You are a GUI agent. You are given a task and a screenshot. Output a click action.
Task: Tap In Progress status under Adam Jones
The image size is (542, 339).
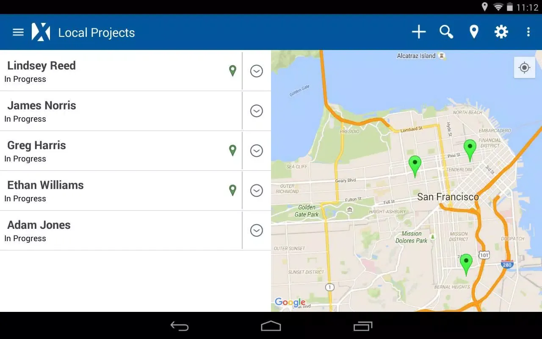click(25, 239)
